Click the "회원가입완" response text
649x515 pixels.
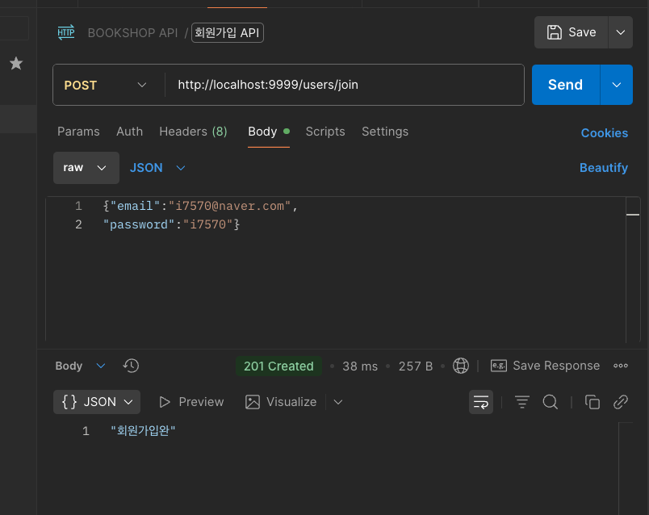coord(143,430)
